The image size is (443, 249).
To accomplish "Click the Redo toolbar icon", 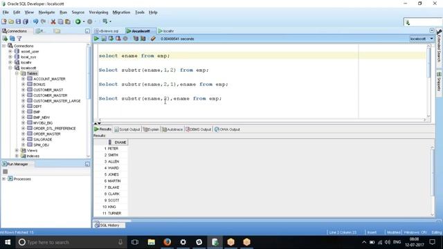I will [x=43, y=21].
